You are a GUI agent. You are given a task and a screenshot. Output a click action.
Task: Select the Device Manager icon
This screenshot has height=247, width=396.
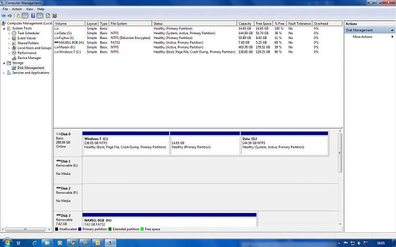pyautogui.click(x=14, y=58)
